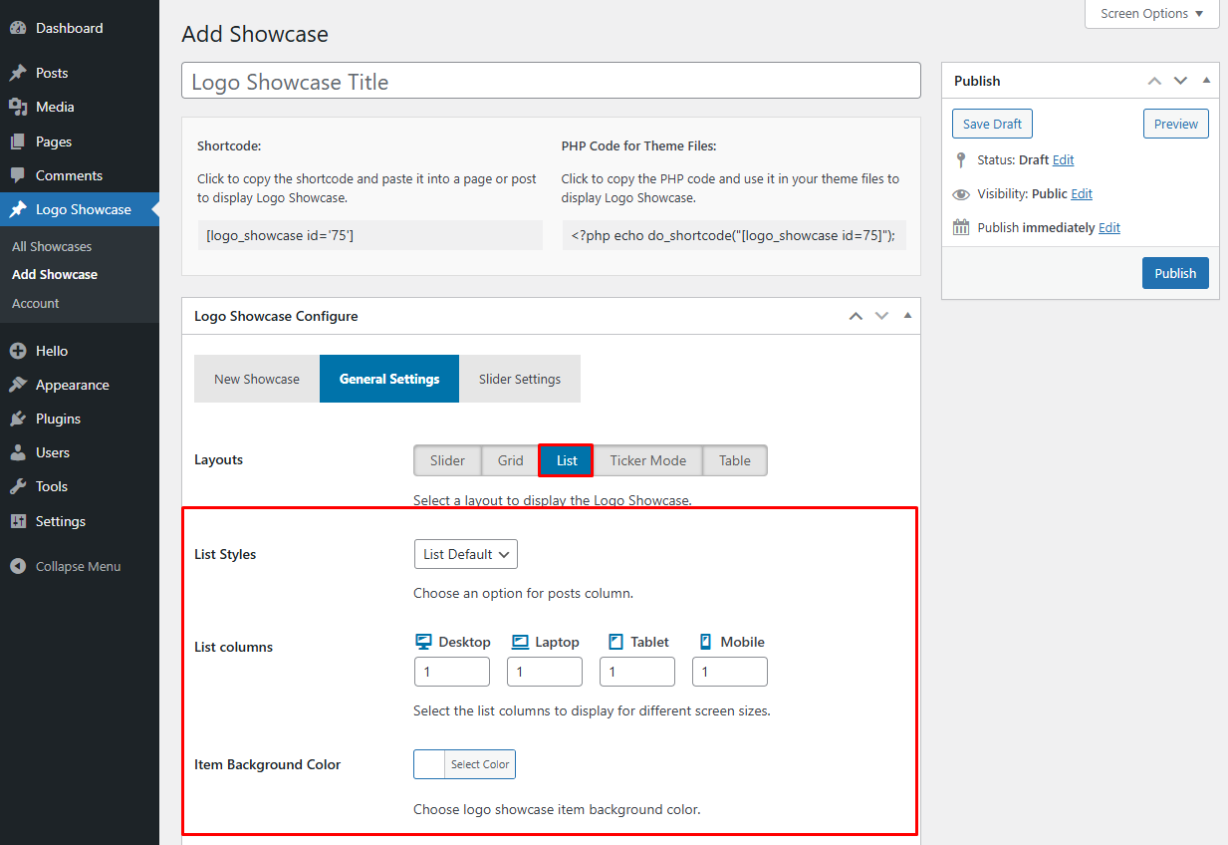The width and height of the screenshot is (1228, 845).
Task: Click the Comments speech bubble icon
Action: click(18, 175)
